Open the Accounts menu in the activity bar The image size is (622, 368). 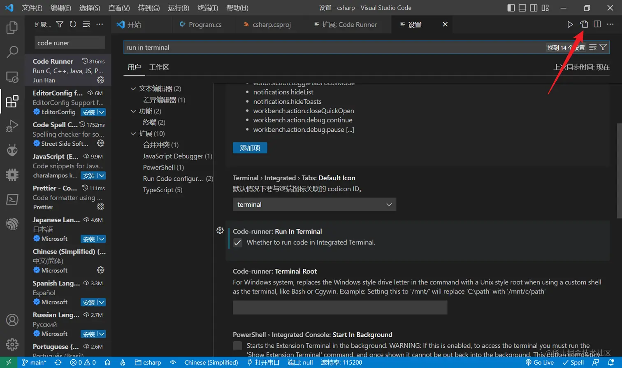(x=12, y=320)
